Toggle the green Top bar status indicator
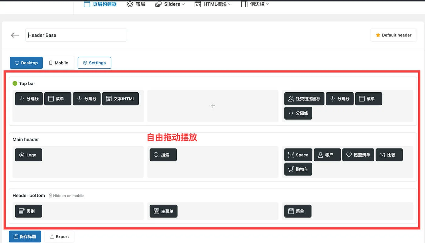This screenshot has width=425, height=243. click(15, 83)
